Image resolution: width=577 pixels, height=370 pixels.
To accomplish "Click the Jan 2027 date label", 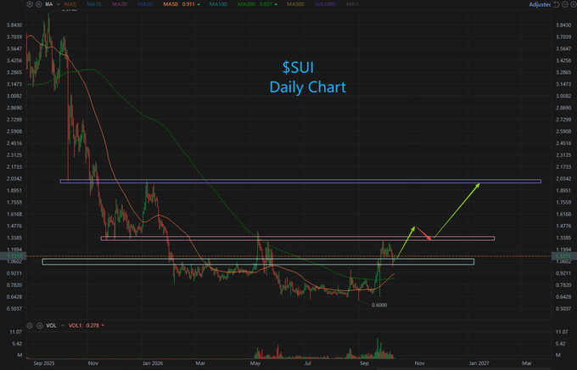I will pos(479,363).
